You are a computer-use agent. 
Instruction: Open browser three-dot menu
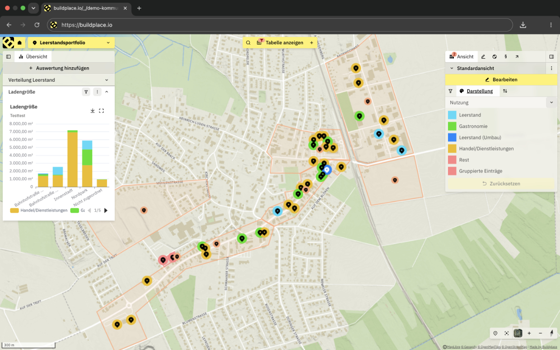[x=551, y=25]
